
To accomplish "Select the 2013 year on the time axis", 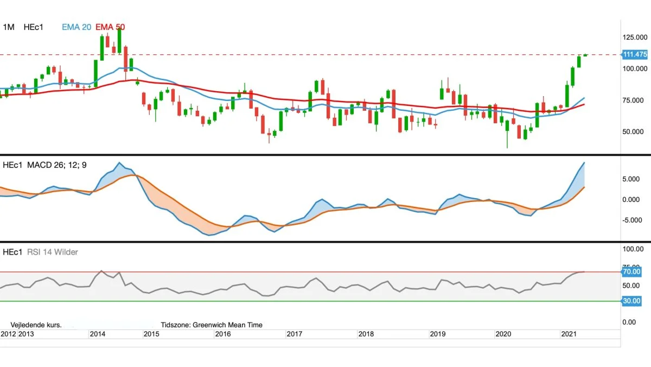I will [27, 334].
